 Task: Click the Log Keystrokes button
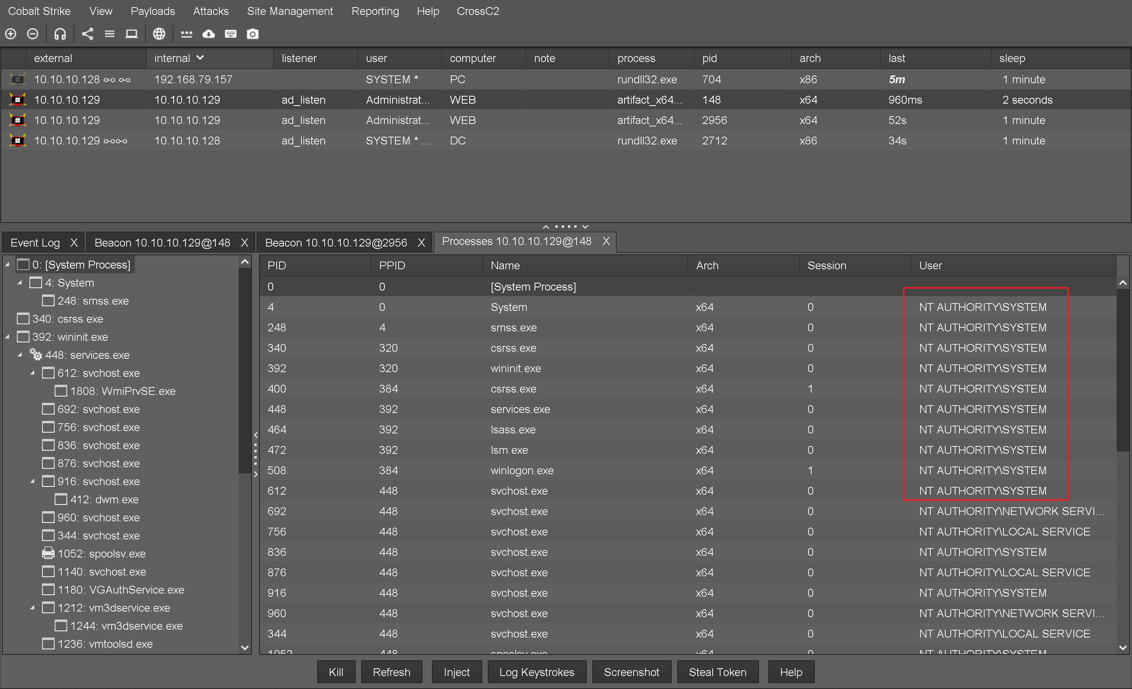[537, 672]
